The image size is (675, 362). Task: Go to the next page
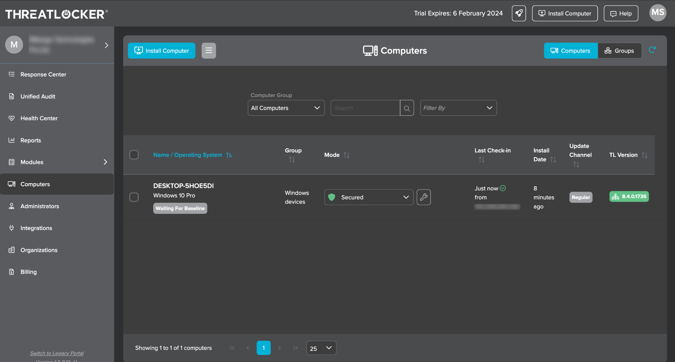tap(279, 348)
